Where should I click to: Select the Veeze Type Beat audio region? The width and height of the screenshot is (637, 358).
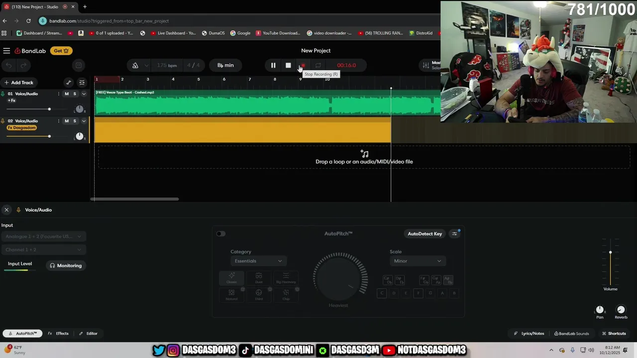pos(268,102)
